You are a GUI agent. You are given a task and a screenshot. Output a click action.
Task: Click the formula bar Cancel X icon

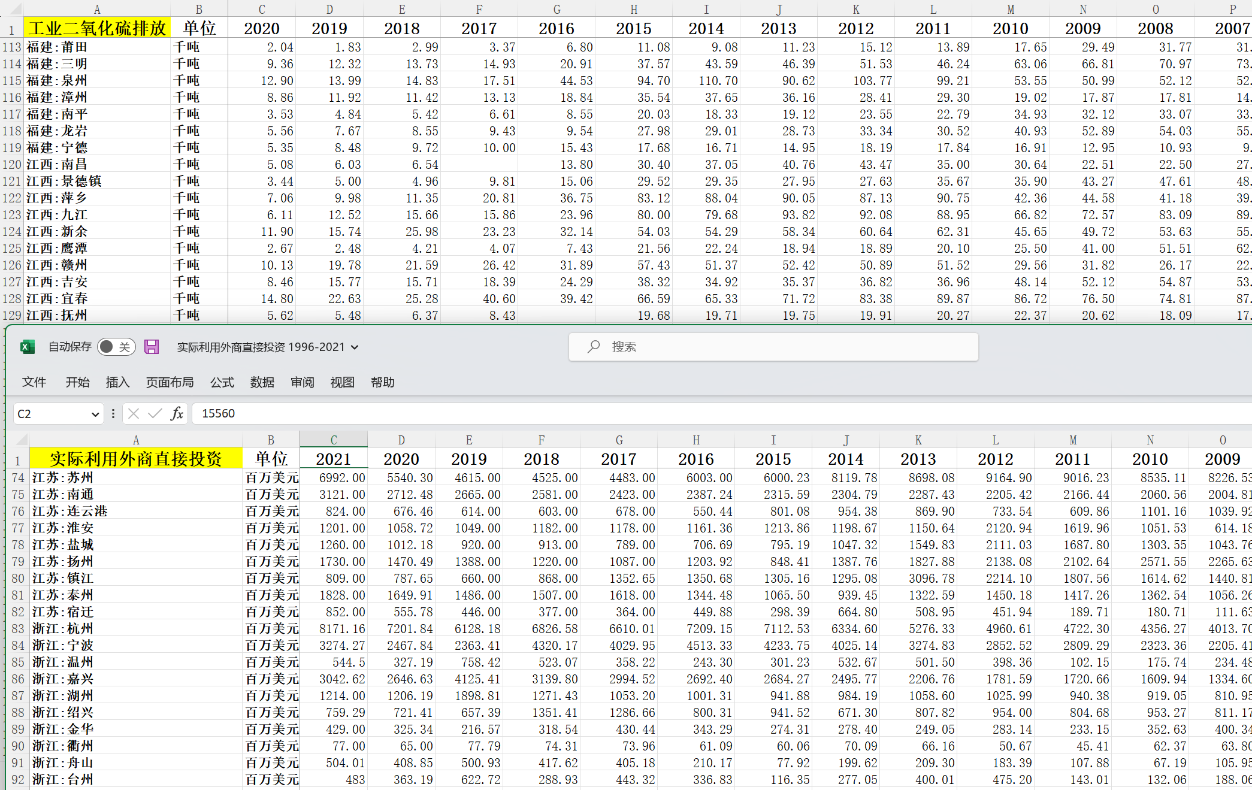tap(134, 413)
